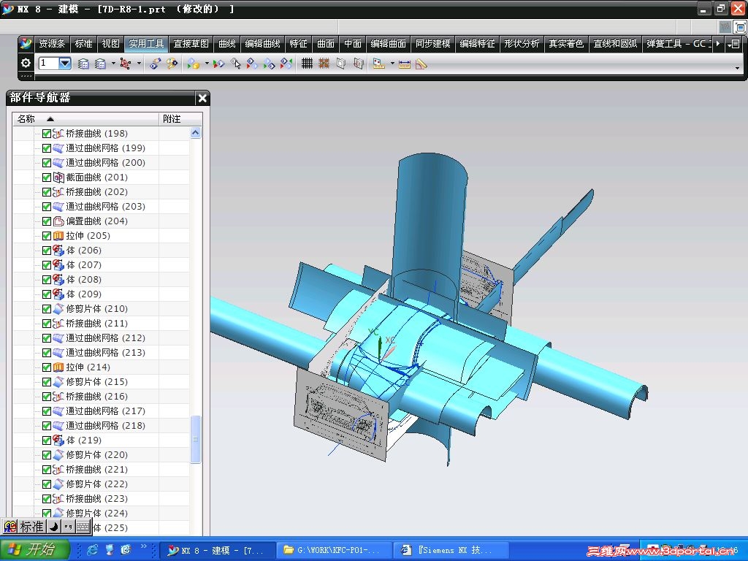
Task: Click the copy-to-layer palette icon
Action: tap(172, 64)
